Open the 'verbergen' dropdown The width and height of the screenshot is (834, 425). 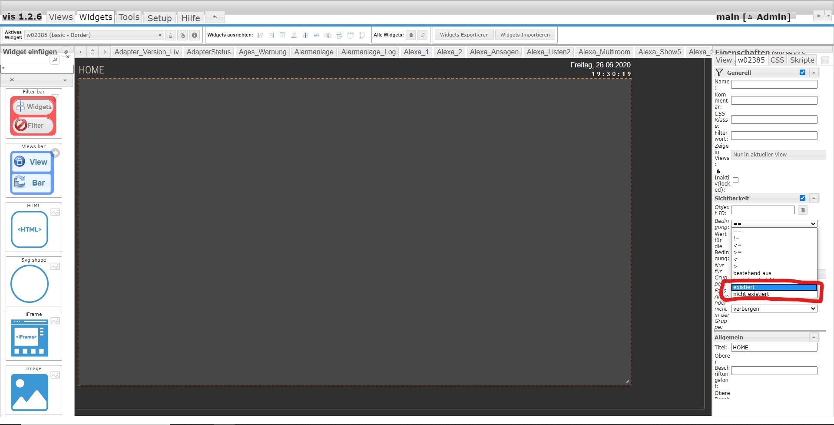[773, 309]
